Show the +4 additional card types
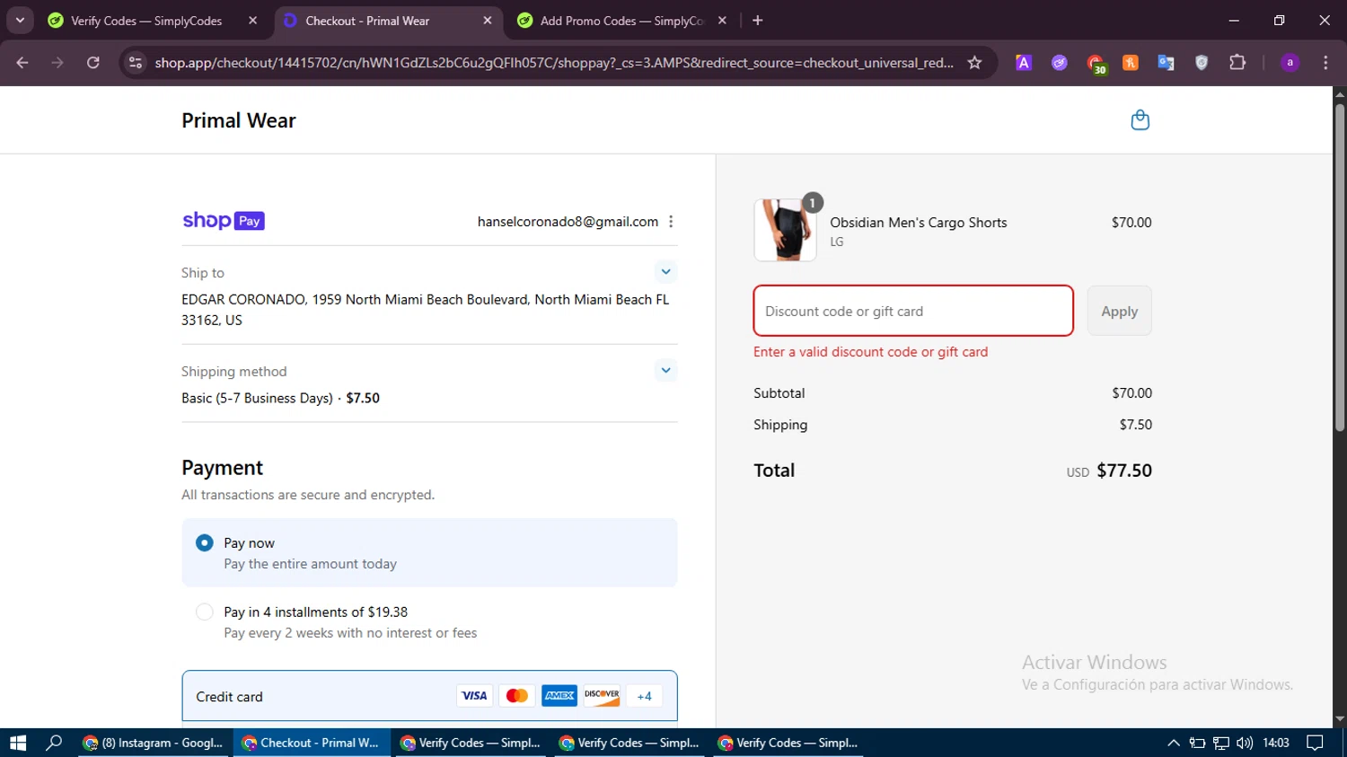Image resolution: width=1347 pixels, height=757 pixels. [644, 696]
